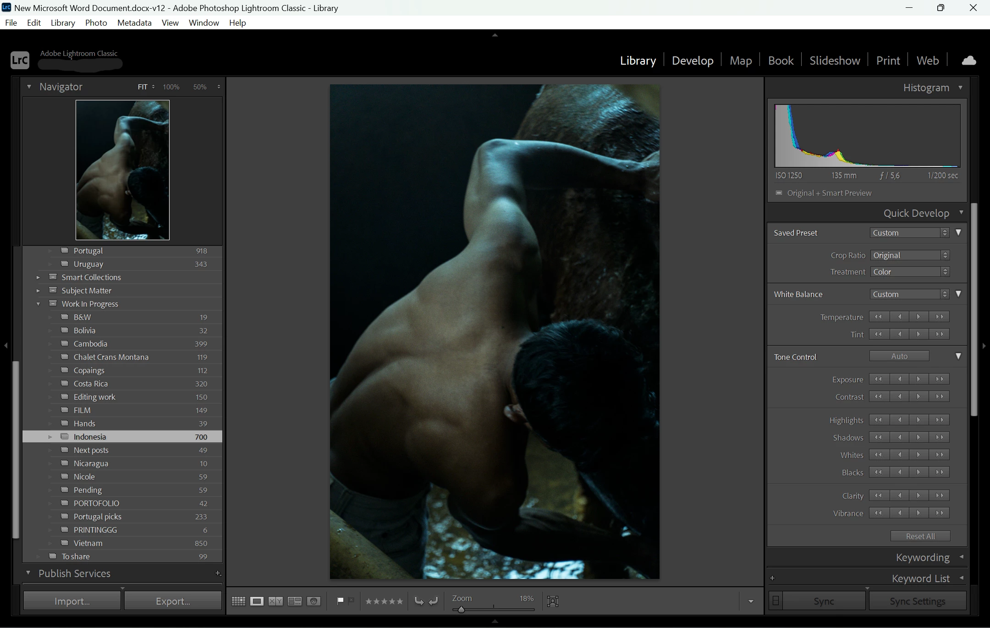Set the photo as rejected flag
This screenshot has height=628, width=990.
(351, 600)
